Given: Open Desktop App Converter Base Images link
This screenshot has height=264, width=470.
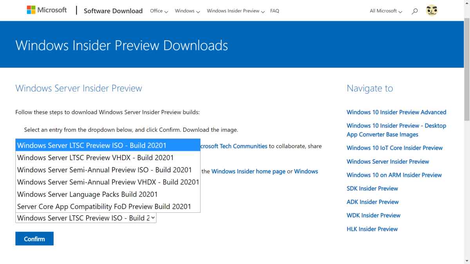Looking at the screenshot, I should (x=396, y=130).
